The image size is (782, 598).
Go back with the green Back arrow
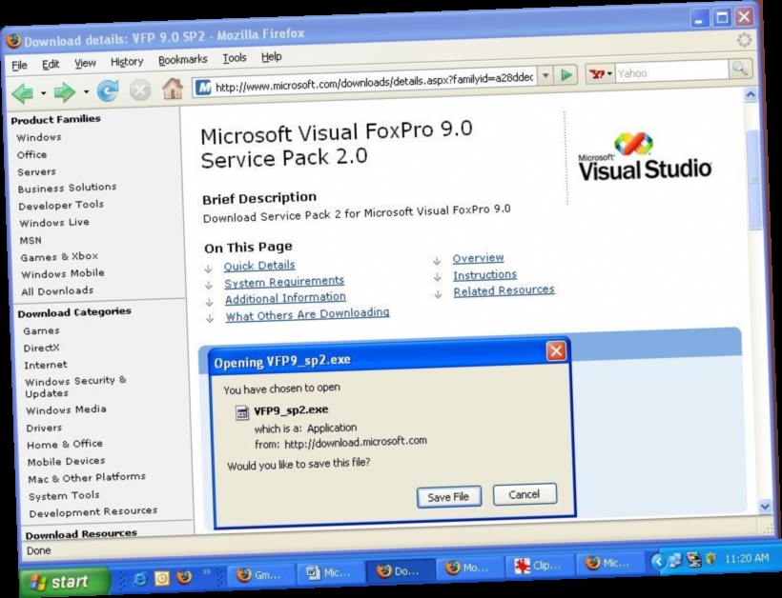(23, 93)
